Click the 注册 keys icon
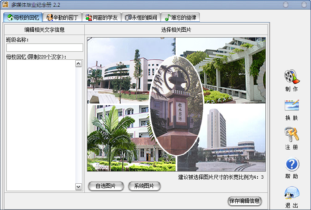311x210 pixels. pyautogui.click(x=292, y=134)
